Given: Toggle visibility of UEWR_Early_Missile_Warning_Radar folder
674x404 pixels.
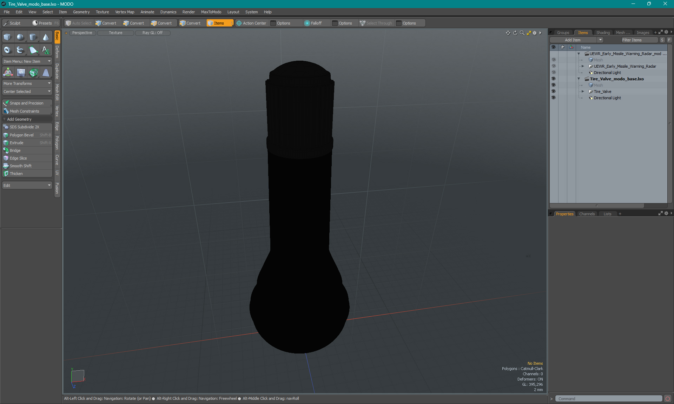Looking at the screenshot, I should pos(554,66).
